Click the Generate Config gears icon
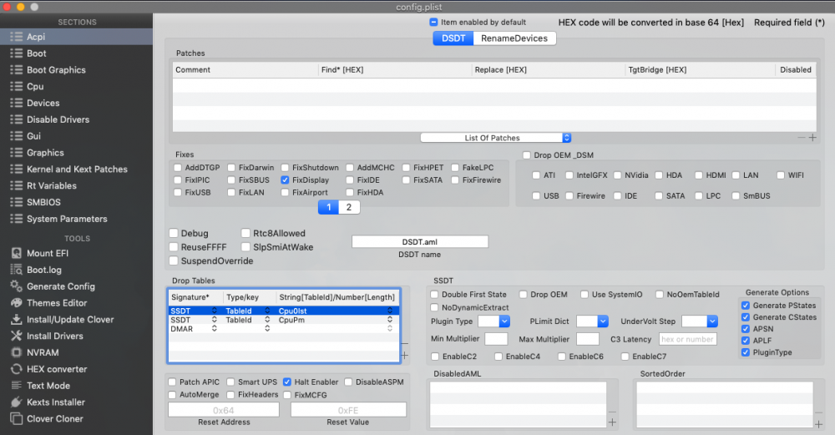Screen dimensions: 835x435 point(17,286)
